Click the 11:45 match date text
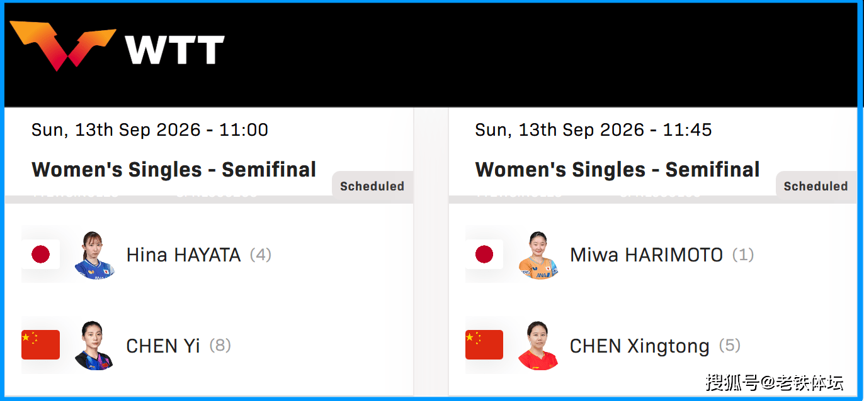 click(x=593, y=130)
